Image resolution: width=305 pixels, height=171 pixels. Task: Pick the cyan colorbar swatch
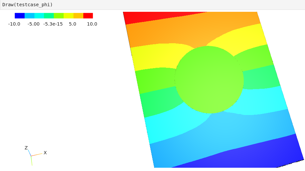(39, 16)
